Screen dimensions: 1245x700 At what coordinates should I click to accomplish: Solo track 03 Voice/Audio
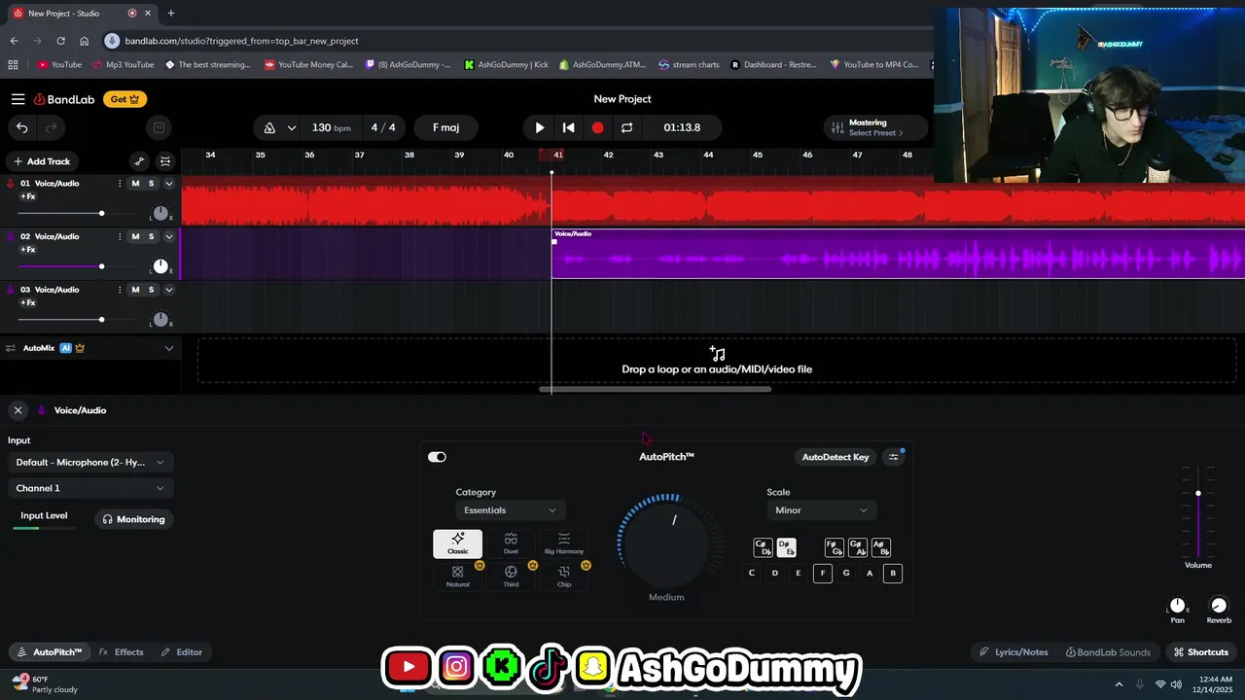pyautogui.click(x=151, y=290)
